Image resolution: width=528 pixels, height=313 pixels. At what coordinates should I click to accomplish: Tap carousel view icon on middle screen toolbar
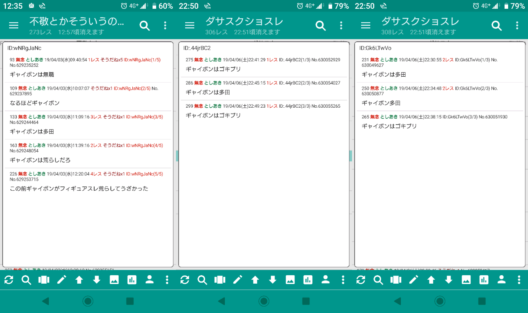(x=220, y=280)
